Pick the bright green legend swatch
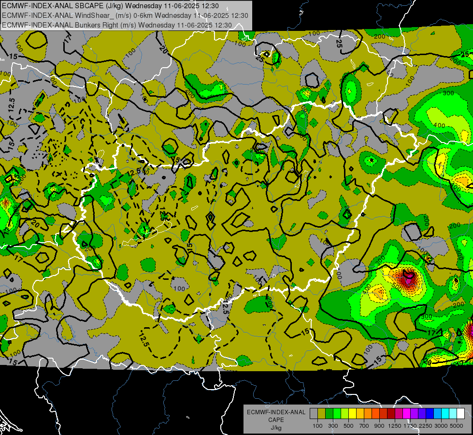473x435 pixels. pos(337,414)
